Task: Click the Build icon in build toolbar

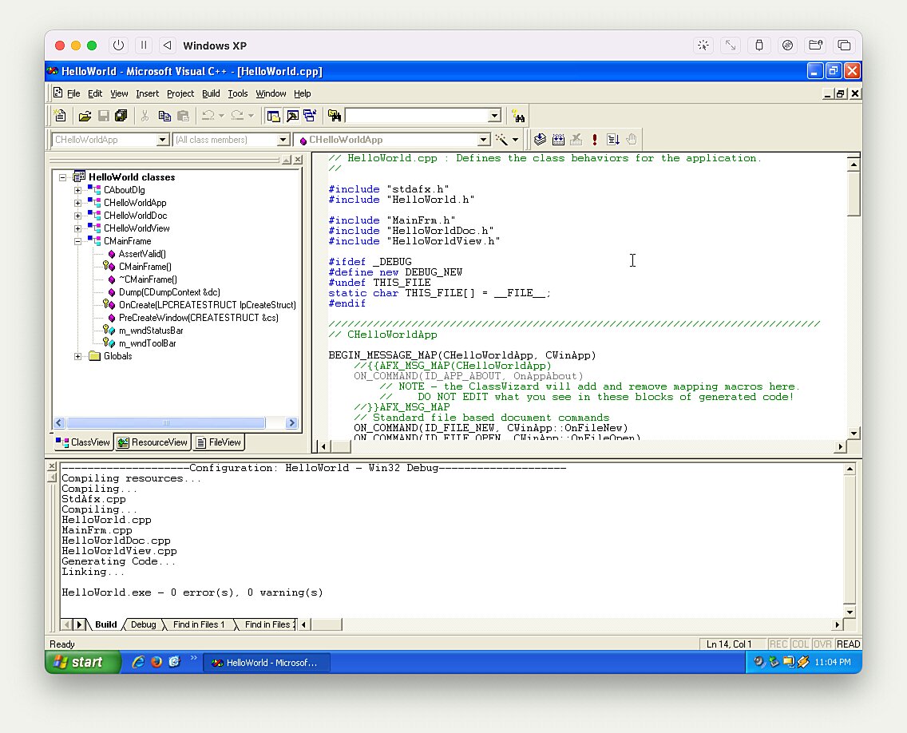Action: coord(558,140)
